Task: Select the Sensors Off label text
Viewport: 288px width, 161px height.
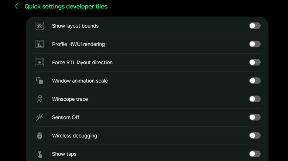Action: point(66,117)
